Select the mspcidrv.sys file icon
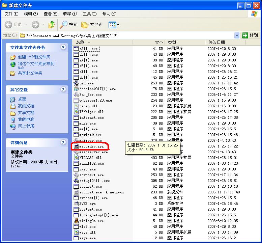This screenshot has height=243, width=262. (76, 146)
